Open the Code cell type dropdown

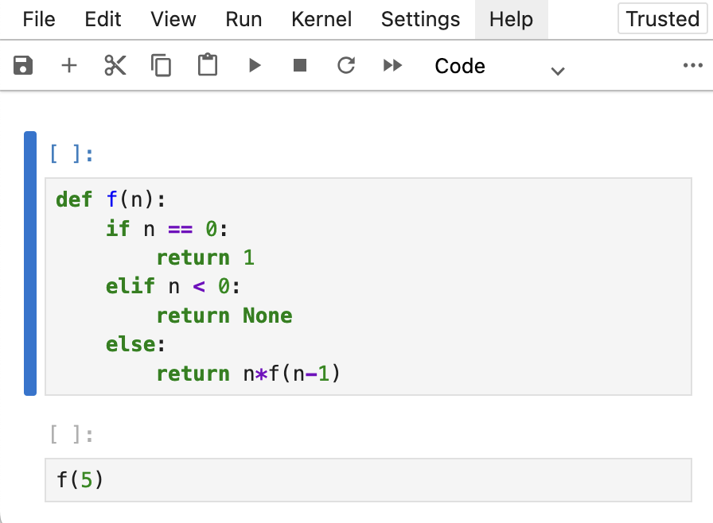click(499, 67)
